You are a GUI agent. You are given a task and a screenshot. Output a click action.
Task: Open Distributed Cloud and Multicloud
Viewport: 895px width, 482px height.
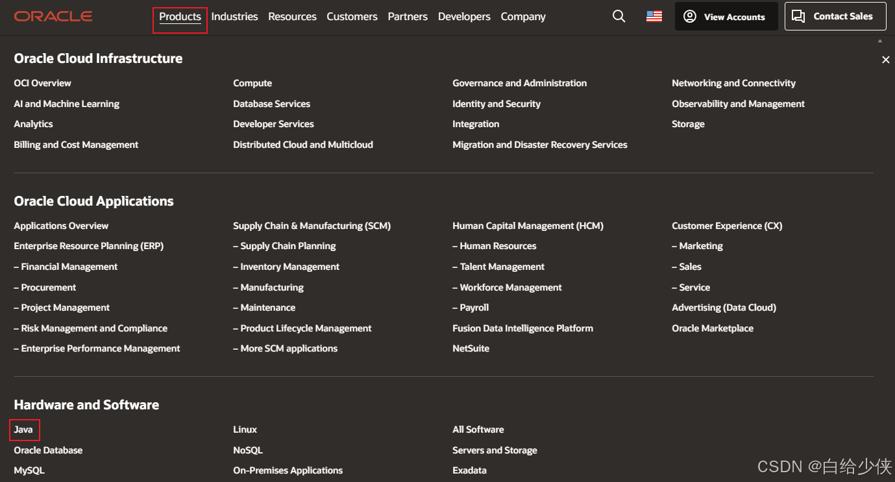303,145
